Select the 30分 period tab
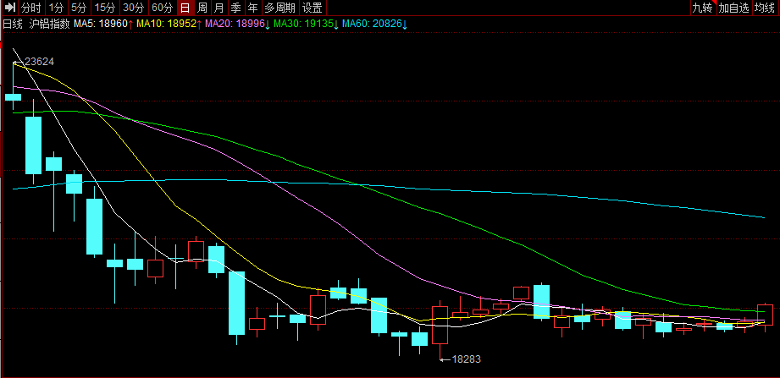The width and height of the screenshot is (780, 378). (133, 8)
